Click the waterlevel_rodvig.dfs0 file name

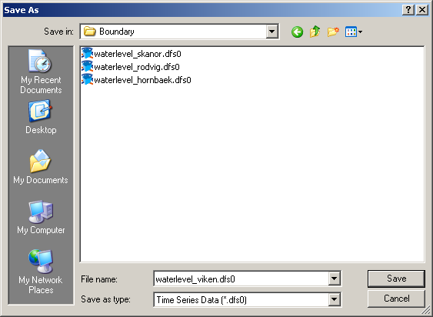(x=137, y=67)
